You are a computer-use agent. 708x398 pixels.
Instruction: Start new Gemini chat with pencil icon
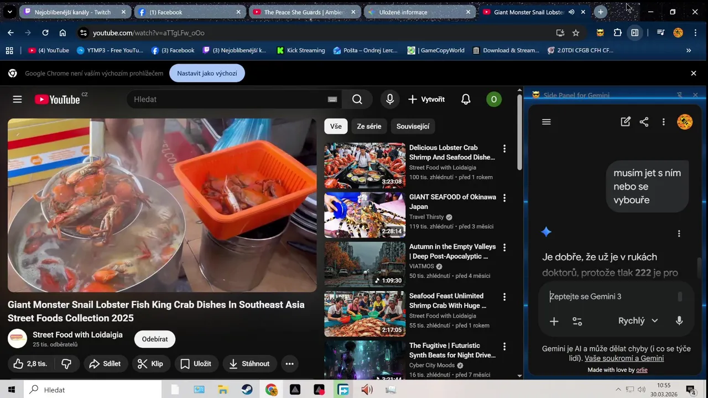point(626,122)
